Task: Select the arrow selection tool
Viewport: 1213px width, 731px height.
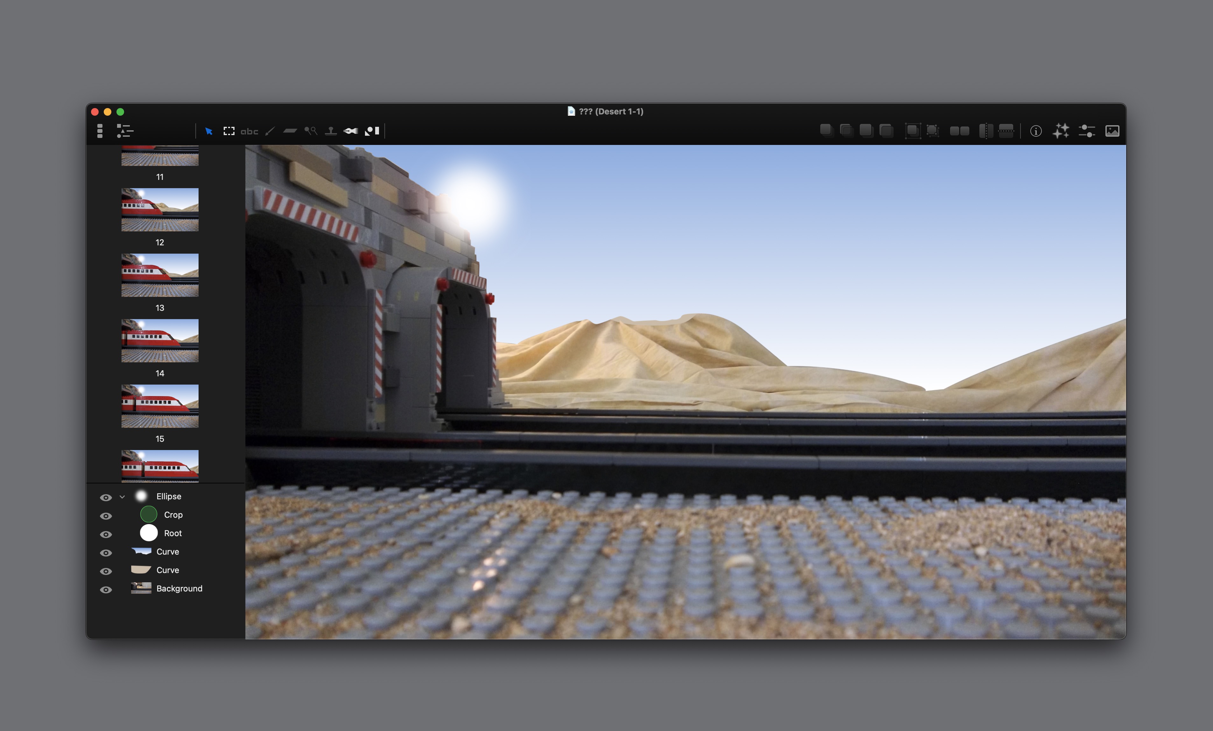Action: tap(209, 131)
